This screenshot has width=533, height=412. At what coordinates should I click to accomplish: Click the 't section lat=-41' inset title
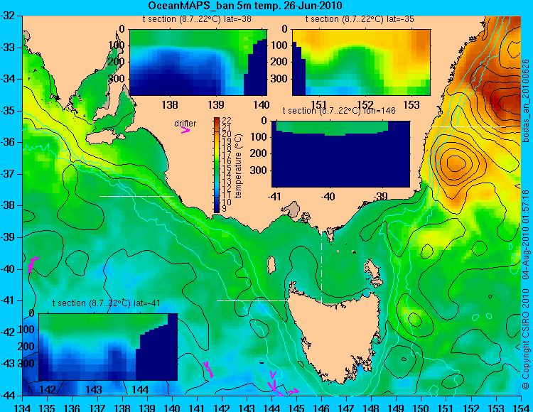[107, 303]
